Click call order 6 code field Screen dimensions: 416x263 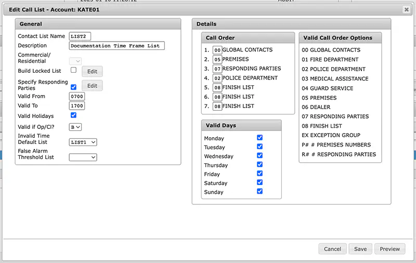coord(217,97)
